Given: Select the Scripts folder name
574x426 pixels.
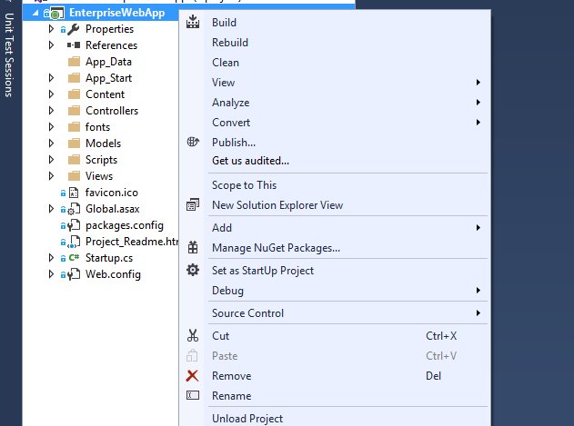Looking at the screenshot, I should (101, 160).
